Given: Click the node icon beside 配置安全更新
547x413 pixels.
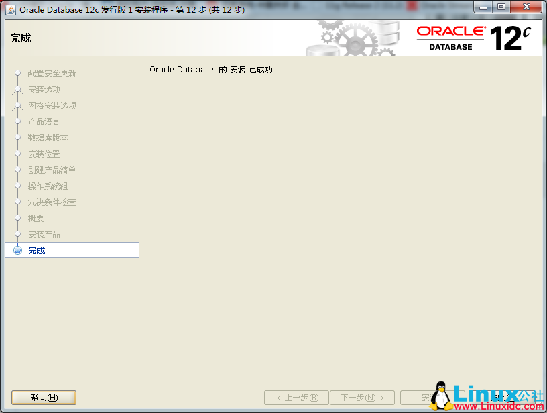Looking at the screenshot, I should pos(18,74).
